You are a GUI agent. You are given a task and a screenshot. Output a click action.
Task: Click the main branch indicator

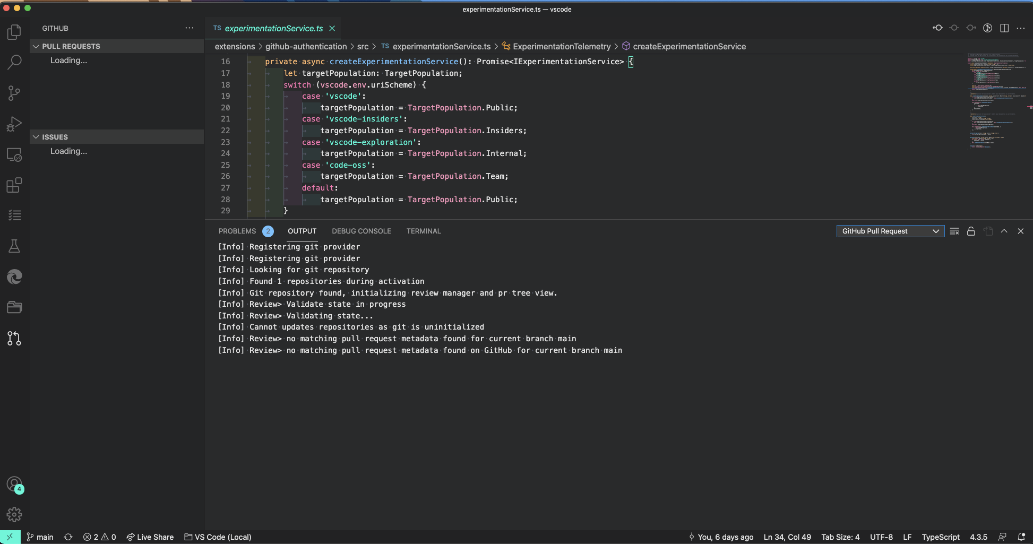click(x=40, y=537)
